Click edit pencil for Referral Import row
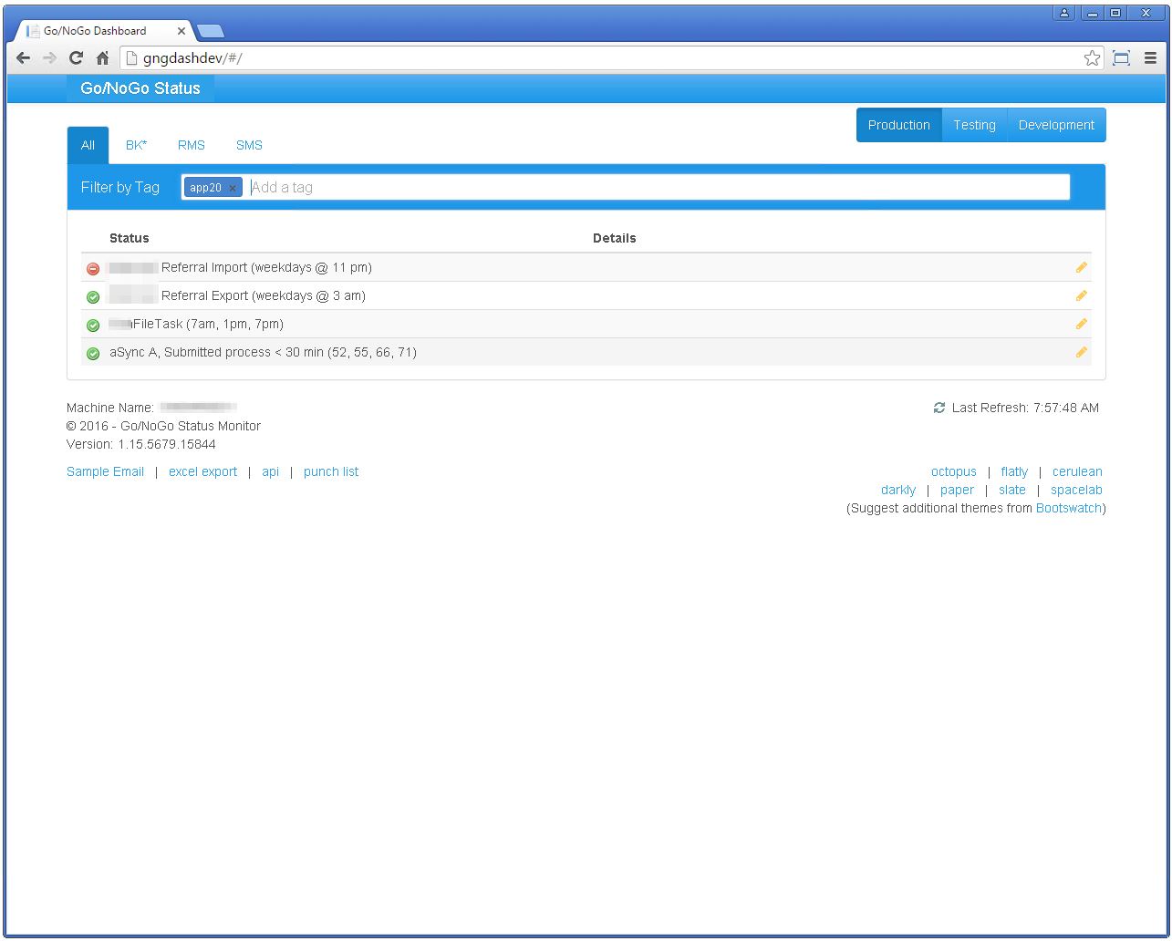Viewport: 1172px width, 941px height. pos(1081,267)
